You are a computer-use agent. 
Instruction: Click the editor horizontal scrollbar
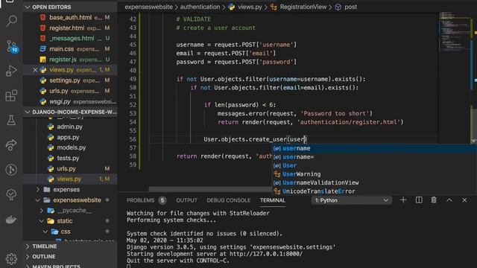210,189
